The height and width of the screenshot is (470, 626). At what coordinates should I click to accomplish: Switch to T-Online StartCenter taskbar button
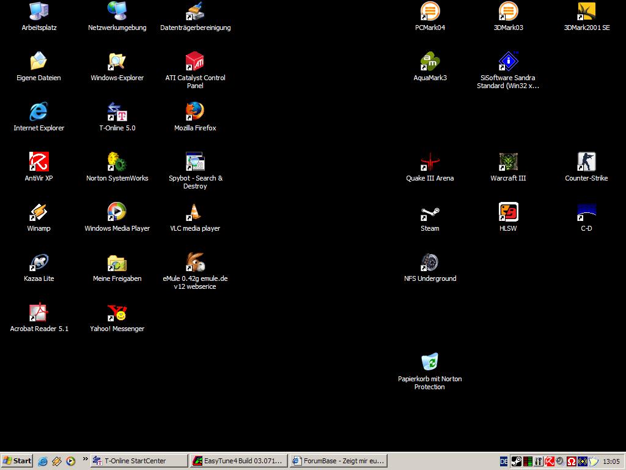click(x=139, y=461)
